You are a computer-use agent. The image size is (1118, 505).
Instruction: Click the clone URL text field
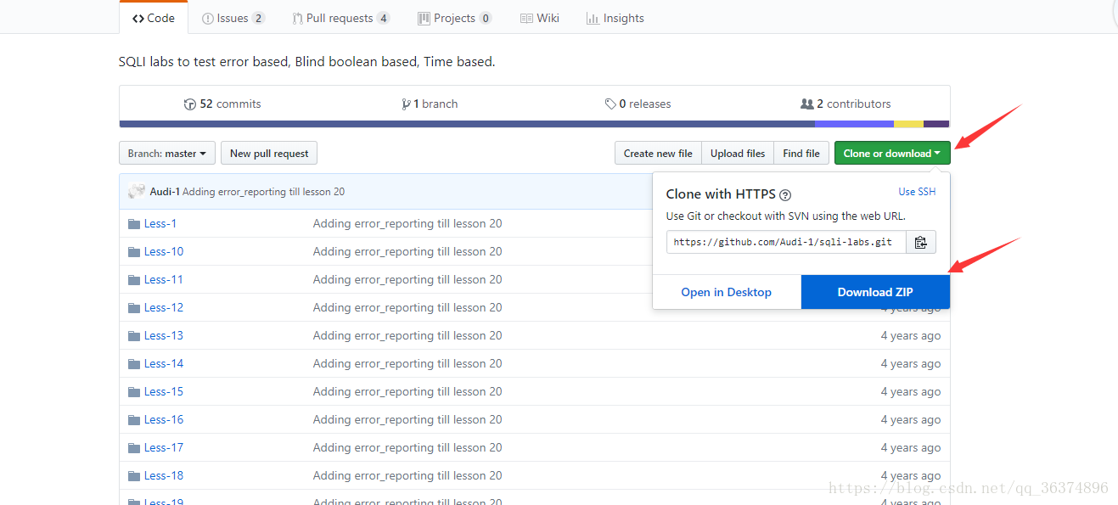click(x=786, y=242)
